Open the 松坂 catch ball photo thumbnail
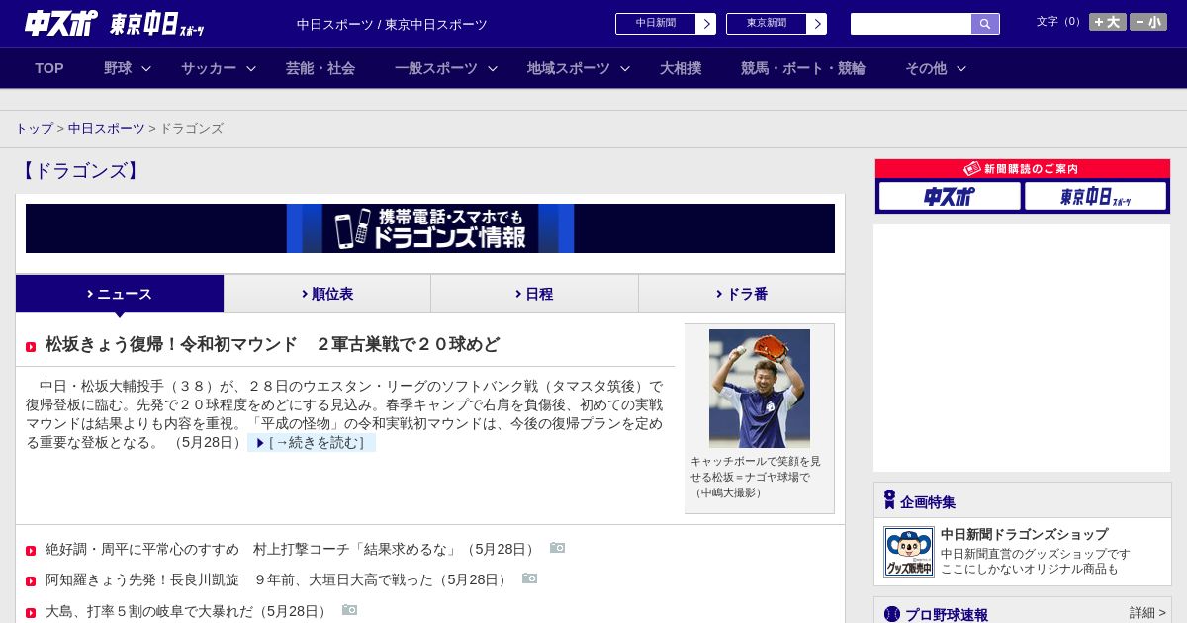This screenshot has width=1187, height=623. point(760,389)
